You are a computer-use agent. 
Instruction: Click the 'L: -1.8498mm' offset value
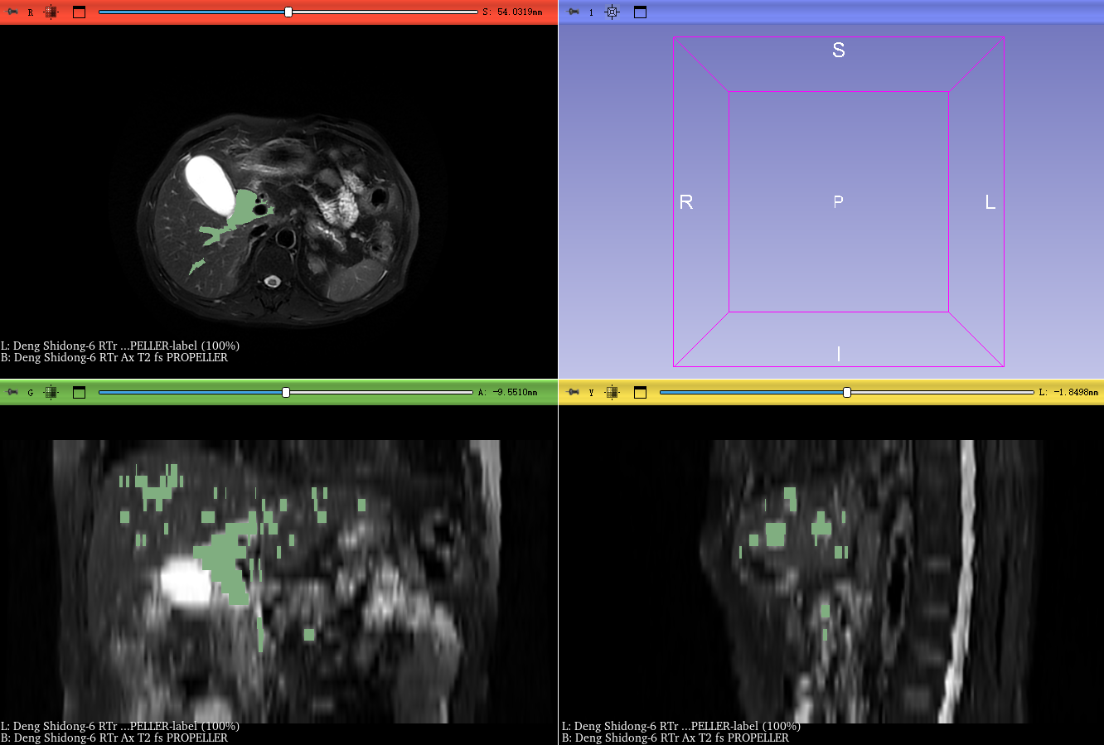[x=1068, y=393]
